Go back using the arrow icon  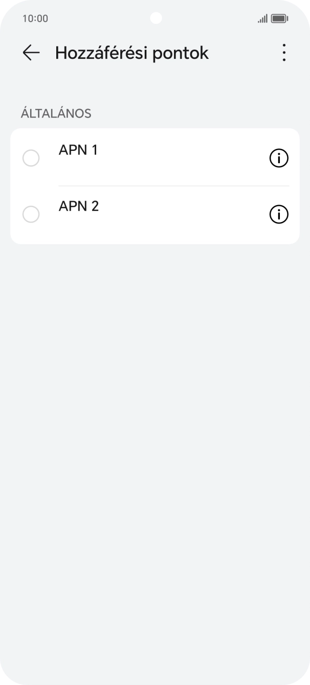tap(31, 53)
